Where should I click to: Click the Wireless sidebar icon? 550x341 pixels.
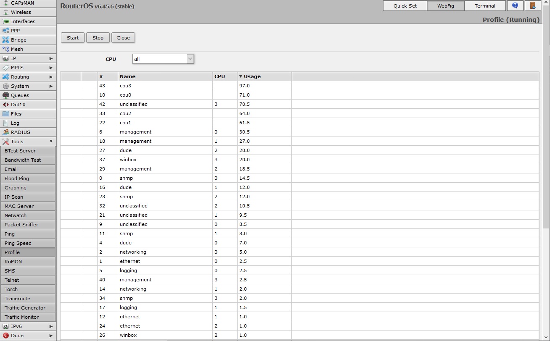6,12
